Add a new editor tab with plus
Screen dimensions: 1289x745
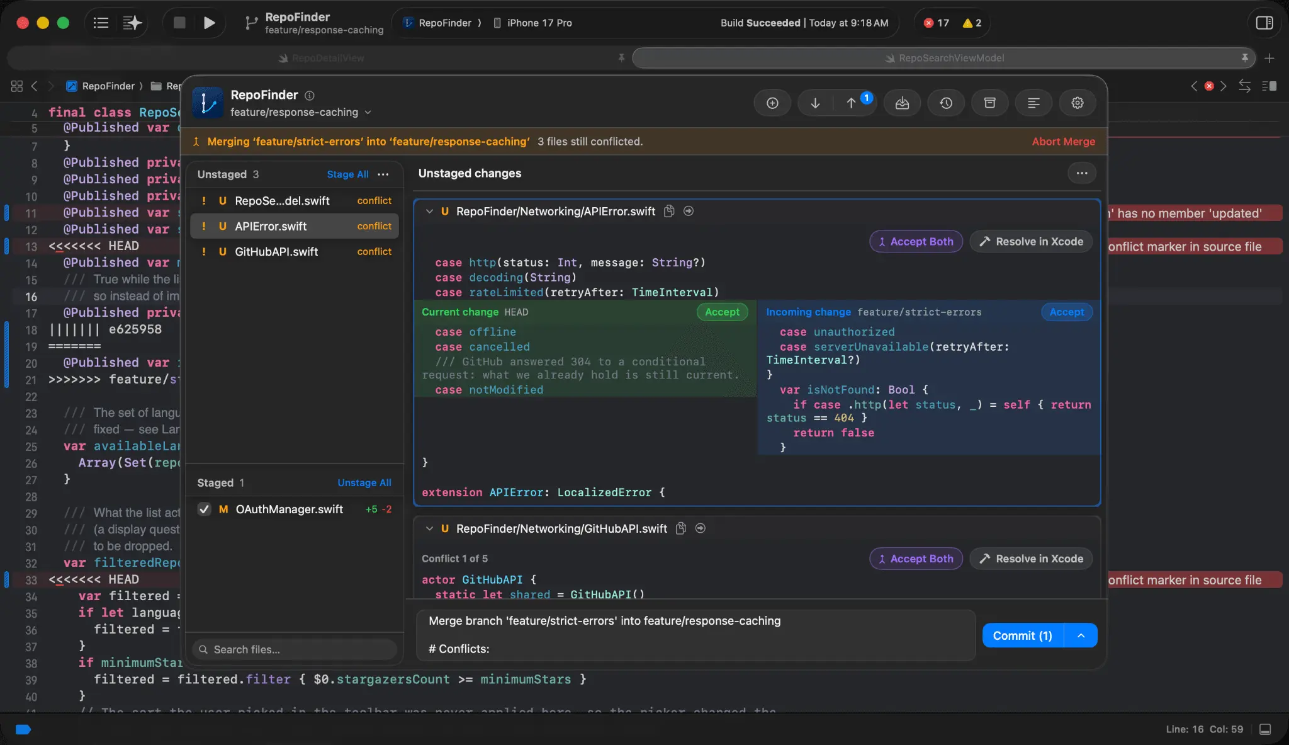coord(1269,58)
